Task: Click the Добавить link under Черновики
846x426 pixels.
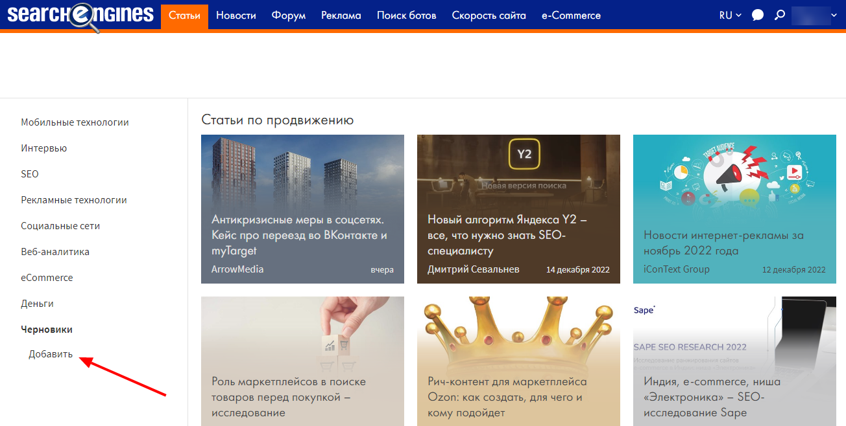Action: tap(51, 354)
